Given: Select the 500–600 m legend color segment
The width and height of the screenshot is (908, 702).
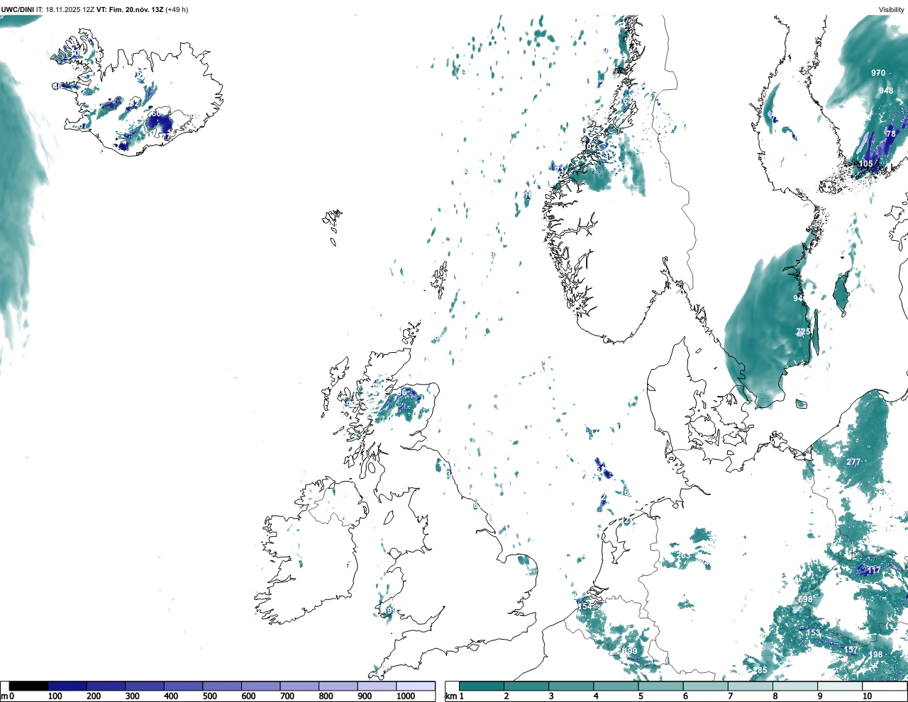Looking at the screenshot, I should click(x=222, y=686).
